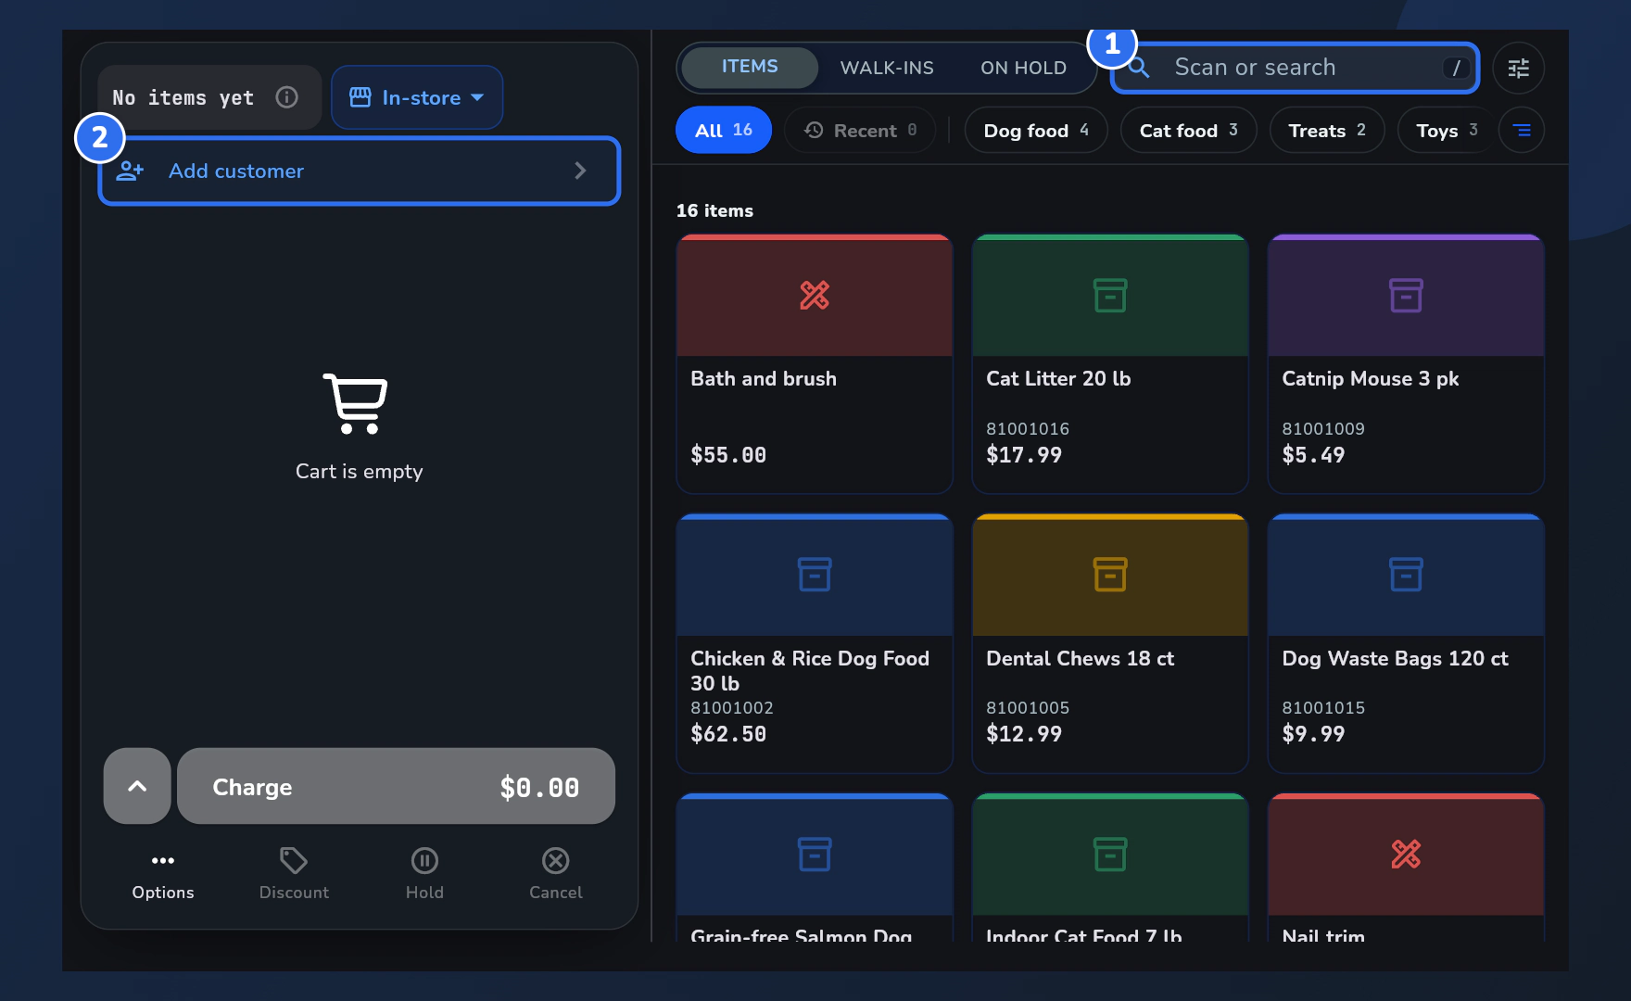1631x1001 pixels.
Task: Open the In-store order type dropdown
Action: pos(417,97)
